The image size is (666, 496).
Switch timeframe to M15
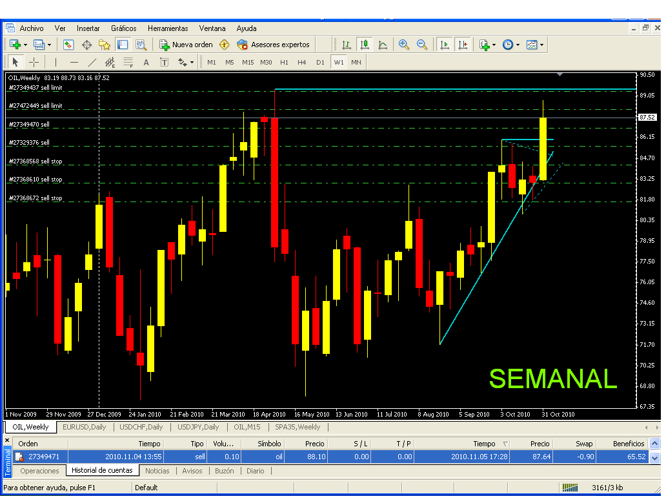click(248, 63)
